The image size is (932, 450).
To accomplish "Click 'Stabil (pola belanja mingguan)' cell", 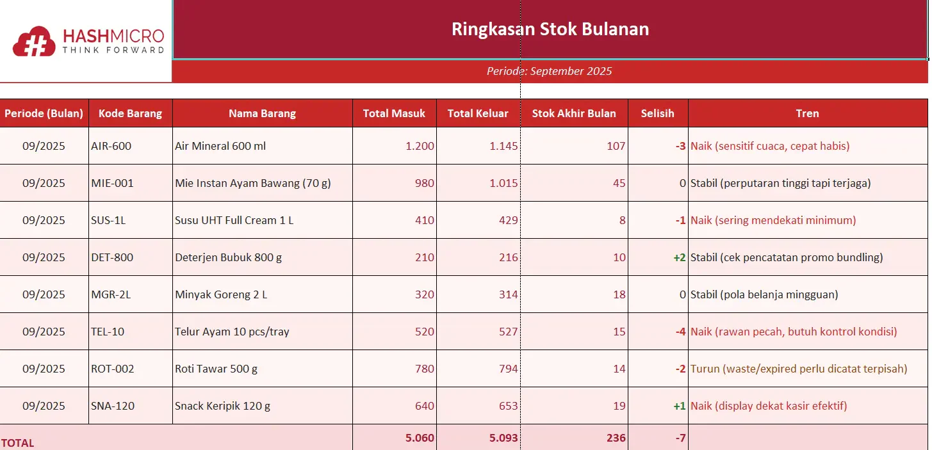I will (808, 294).
